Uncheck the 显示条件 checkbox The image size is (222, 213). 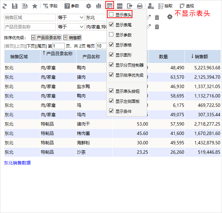coord(111,111)
